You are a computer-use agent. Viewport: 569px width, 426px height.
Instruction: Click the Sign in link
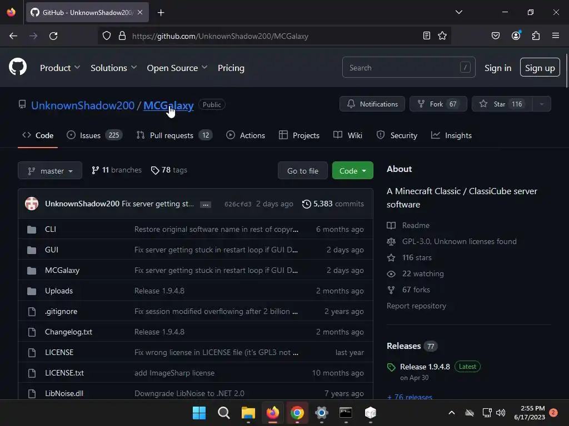497,68
